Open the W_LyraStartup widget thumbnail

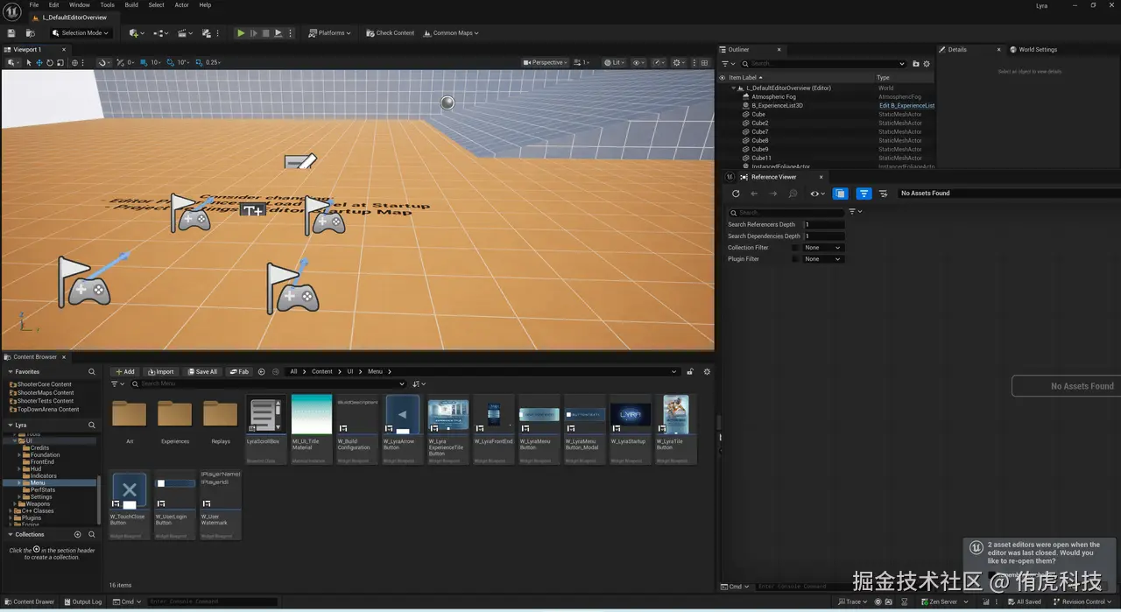tap(631, 415)
